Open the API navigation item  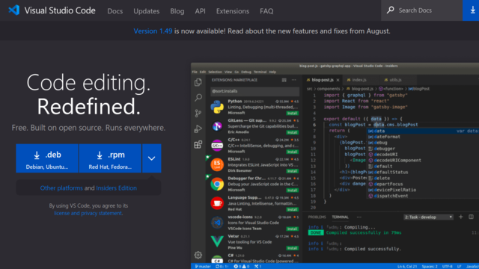click(200, 11)
